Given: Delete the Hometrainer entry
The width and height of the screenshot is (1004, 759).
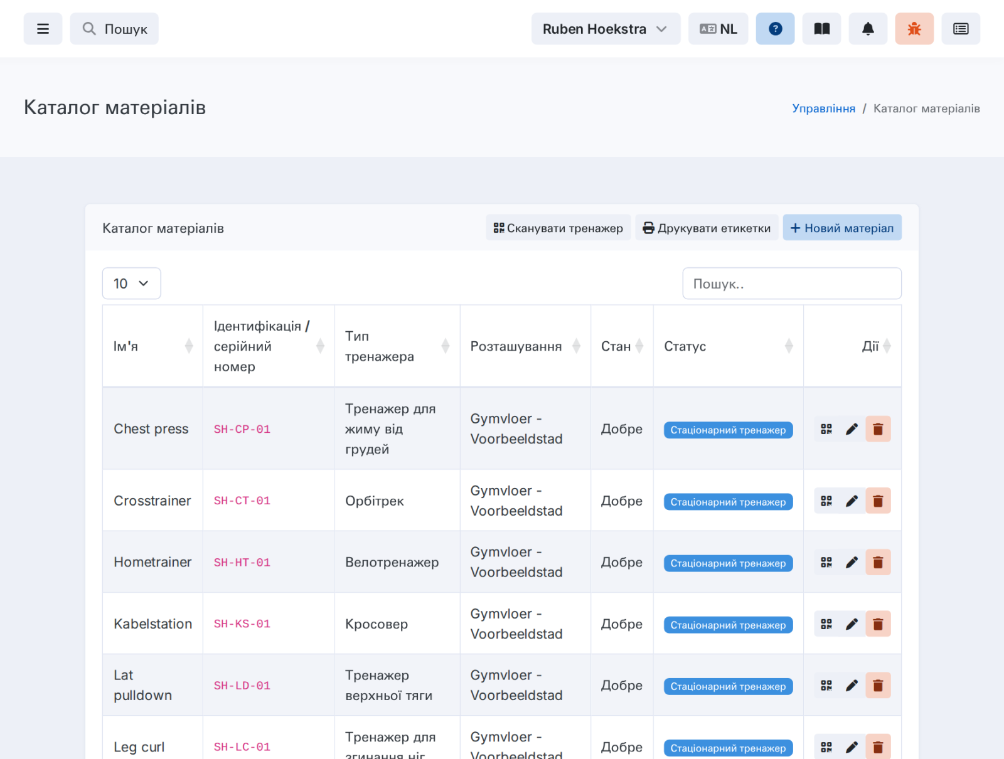Looking at the screenshot, I should point(878,562).
